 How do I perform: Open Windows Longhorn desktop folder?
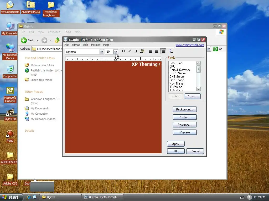[x=51, y=9]
